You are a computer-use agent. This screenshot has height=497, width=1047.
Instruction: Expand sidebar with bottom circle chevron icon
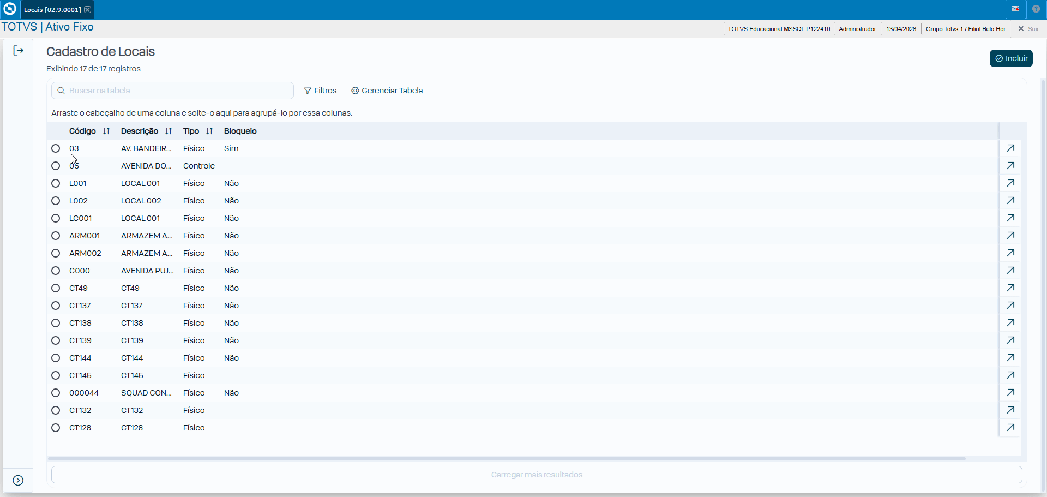point(18,480)
